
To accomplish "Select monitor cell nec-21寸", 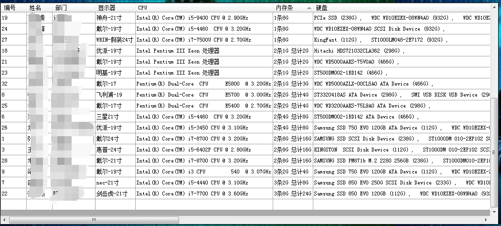I will pyautogui.click(x=116, y=183).
